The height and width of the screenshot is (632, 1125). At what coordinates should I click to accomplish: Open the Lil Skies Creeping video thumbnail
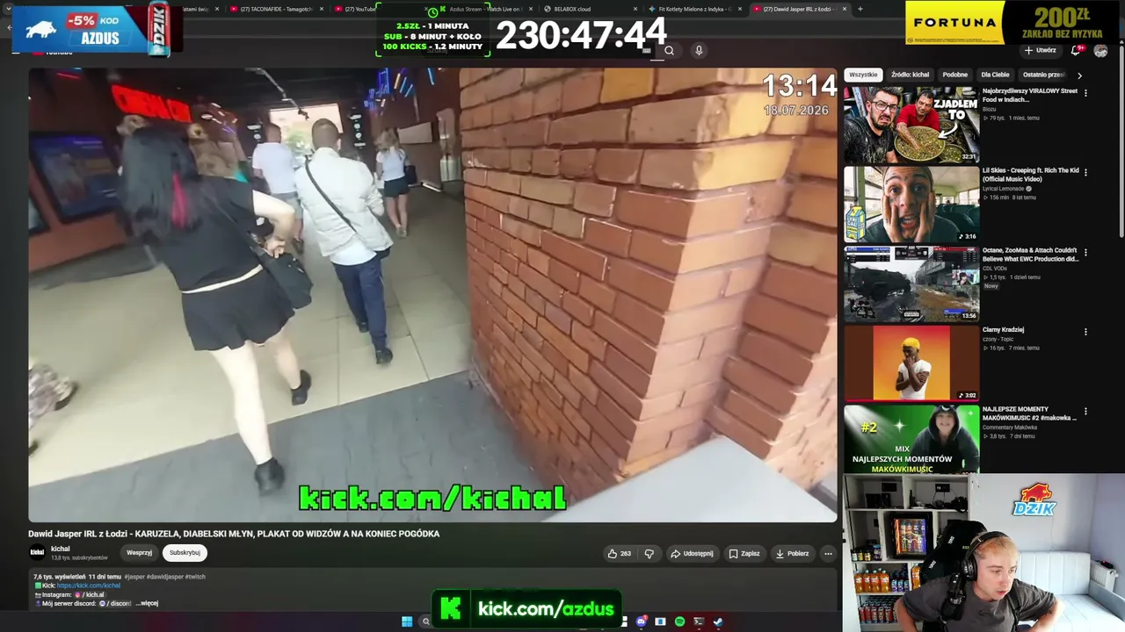[911, 205]
